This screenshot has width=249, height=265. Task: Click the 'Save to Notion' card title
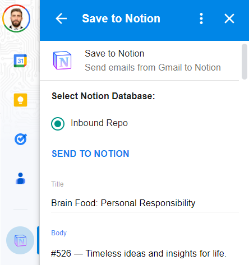114,54
